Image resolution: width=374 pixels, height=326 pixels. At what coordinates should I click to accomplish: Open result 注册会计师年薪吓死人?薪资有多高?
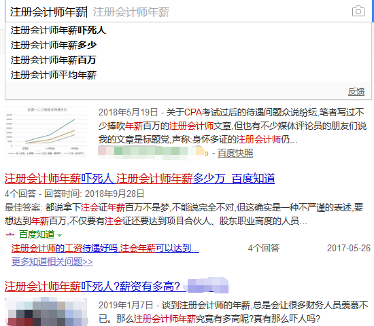point(95,287)
